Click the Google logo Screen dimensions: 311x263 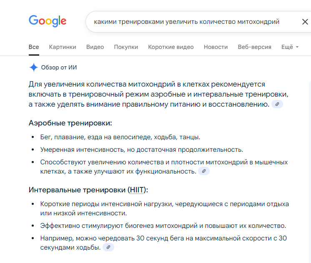[48, 21]
